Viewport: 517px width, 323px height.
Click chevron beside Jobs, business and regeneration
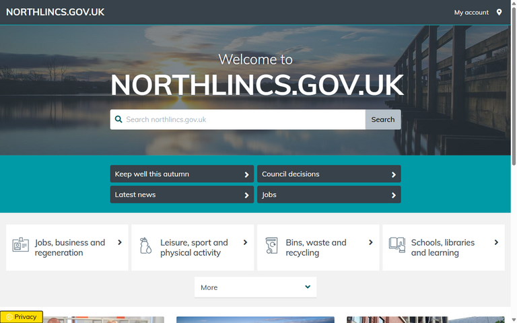point(120,242)
